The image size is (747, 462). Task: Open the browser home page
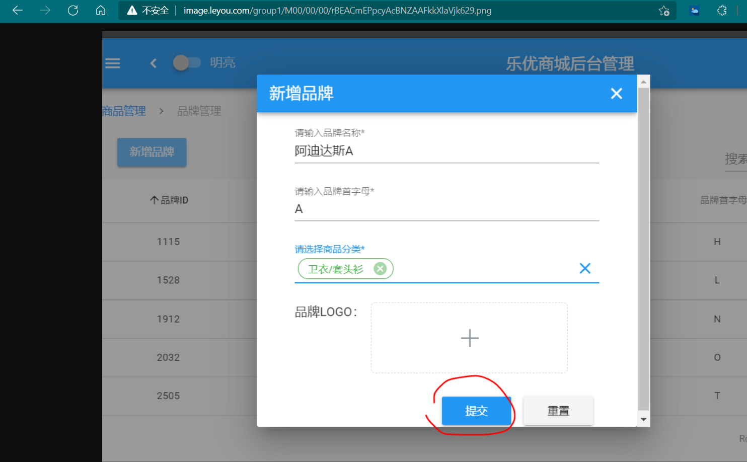click(101, 11)
